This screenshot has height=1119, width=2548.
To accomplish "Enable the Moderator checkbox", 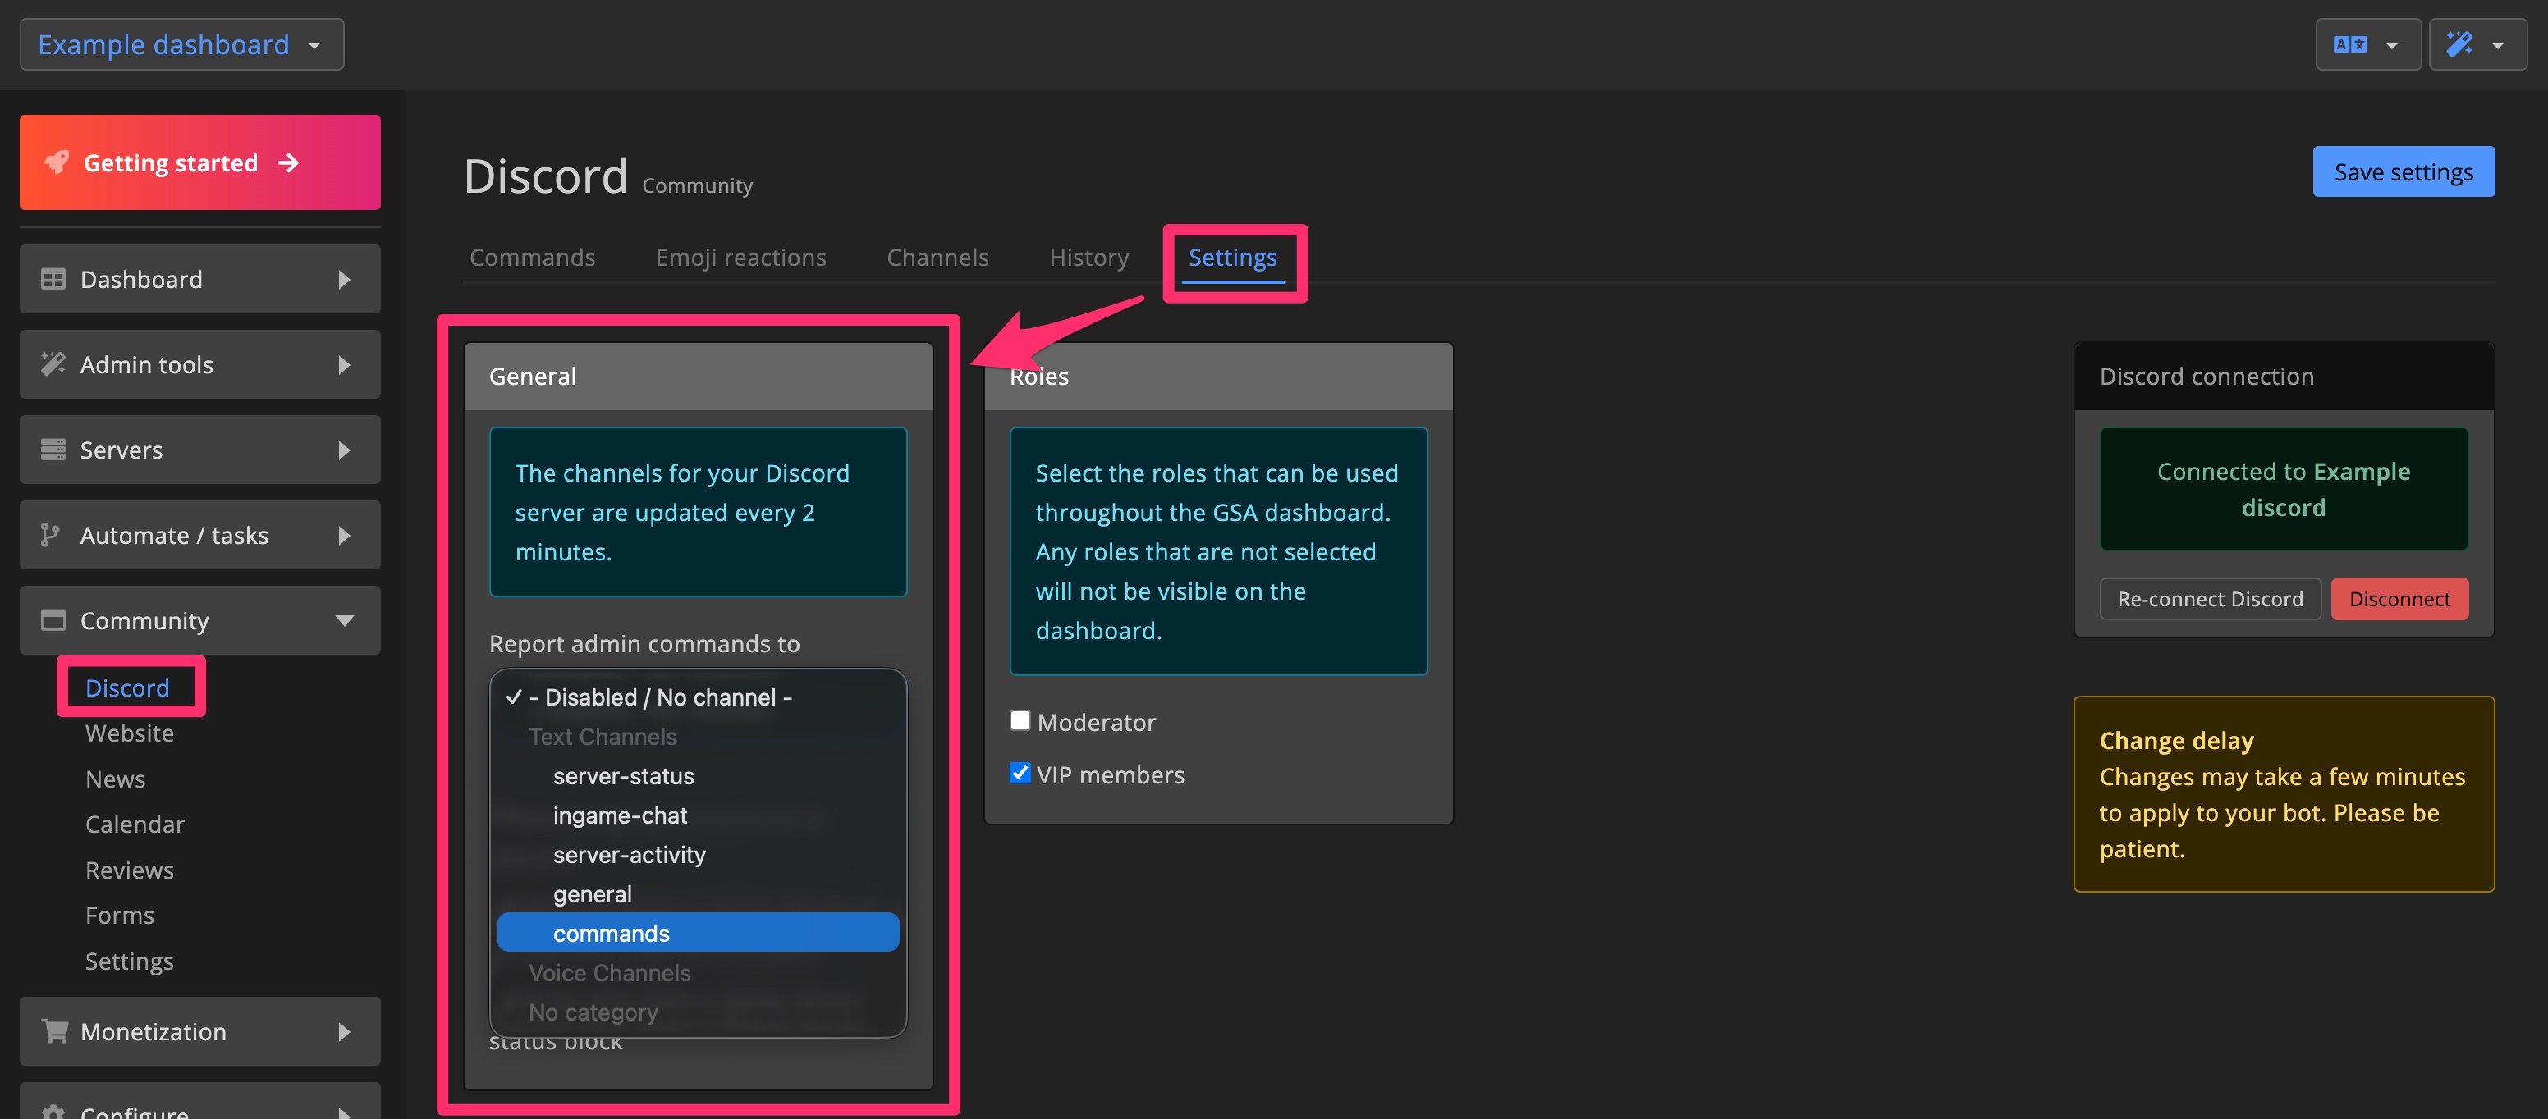I will tap(1020, 720).
